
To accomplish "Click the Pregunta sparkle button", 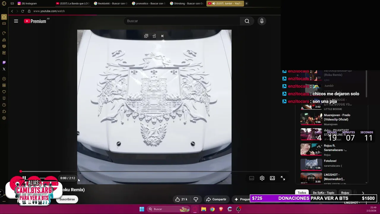I will 242,199.
